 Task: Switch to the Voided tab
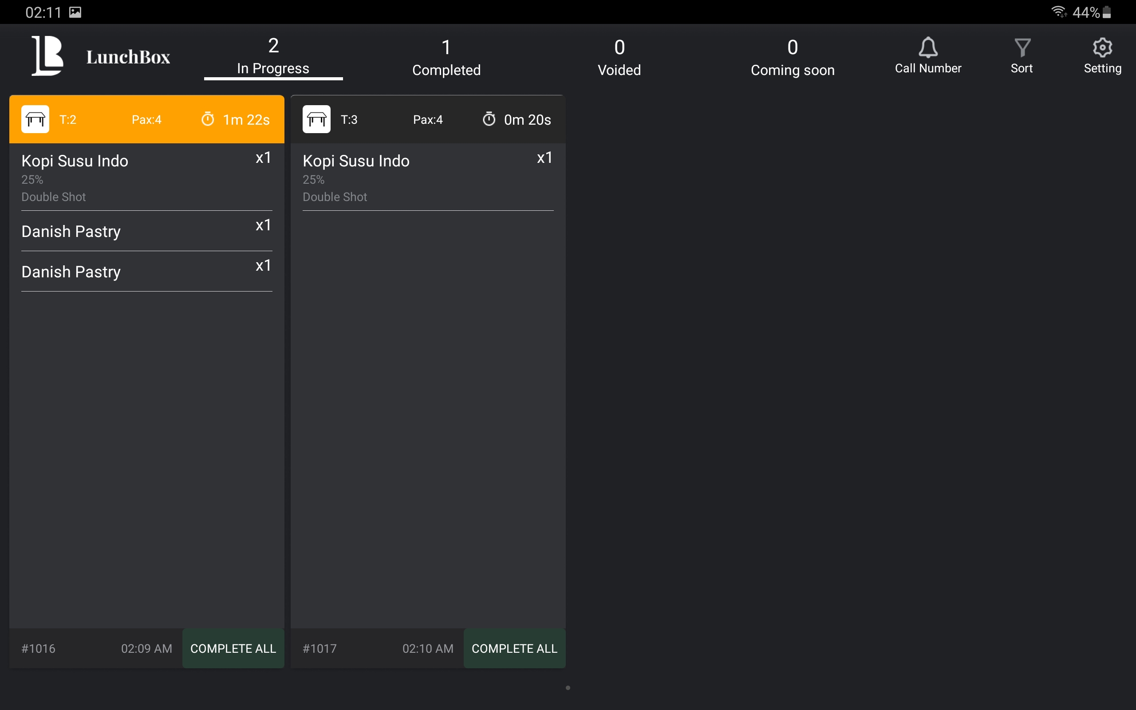pyautogui.click(x=619, y=58)
